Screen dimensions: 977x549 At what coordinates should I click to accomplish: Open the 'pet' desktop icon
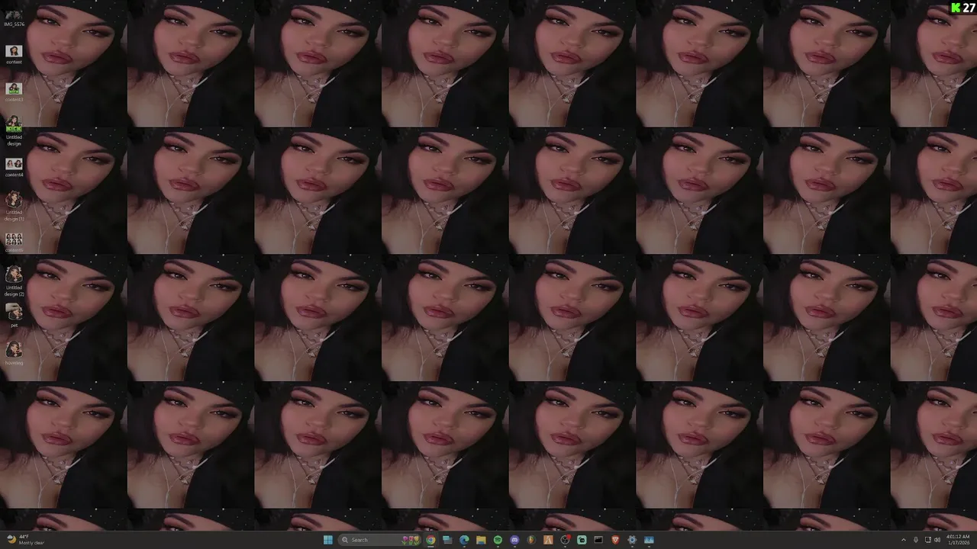(x=14, y=315)
